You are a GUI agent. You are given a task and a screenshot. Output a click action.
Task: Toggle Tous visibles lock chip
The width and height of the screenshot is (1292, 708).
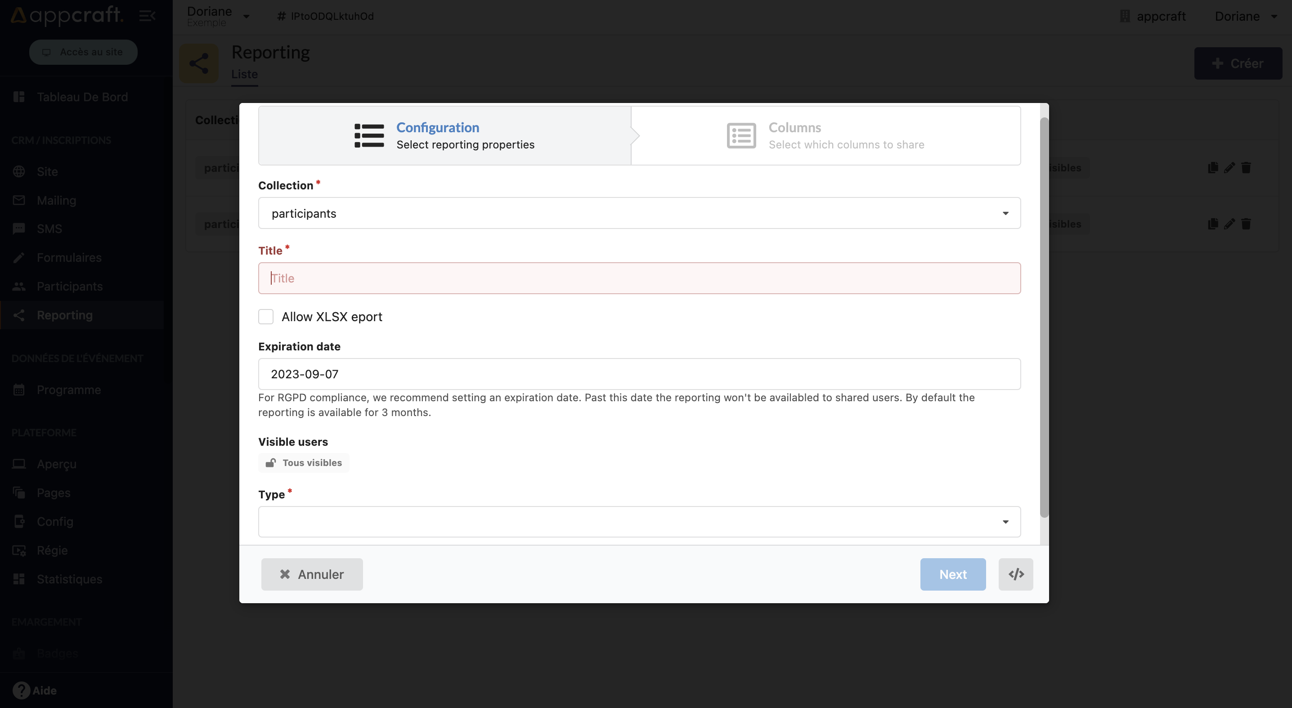[x=304, y=462]
